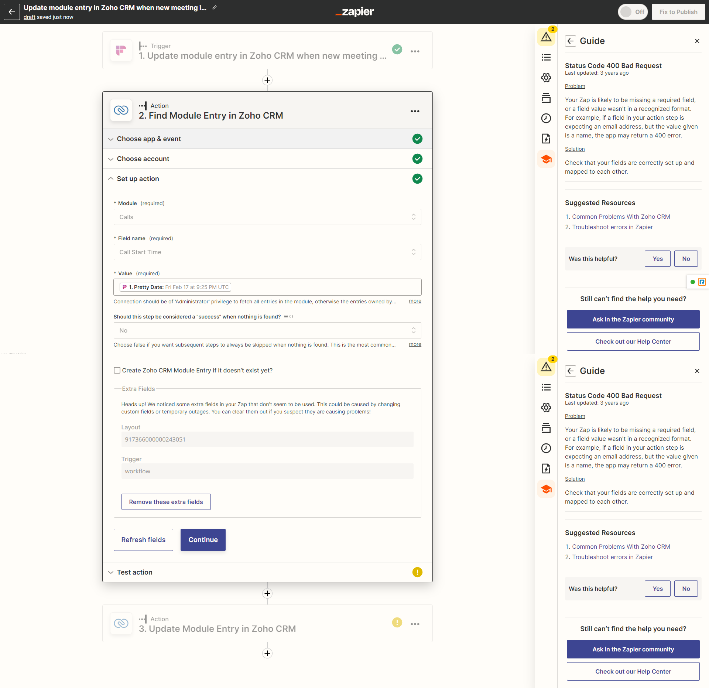The width and height of the screenshot is (709, 688).
Task: Open step 2 Find Module three-dot menu
Action: 415,111
